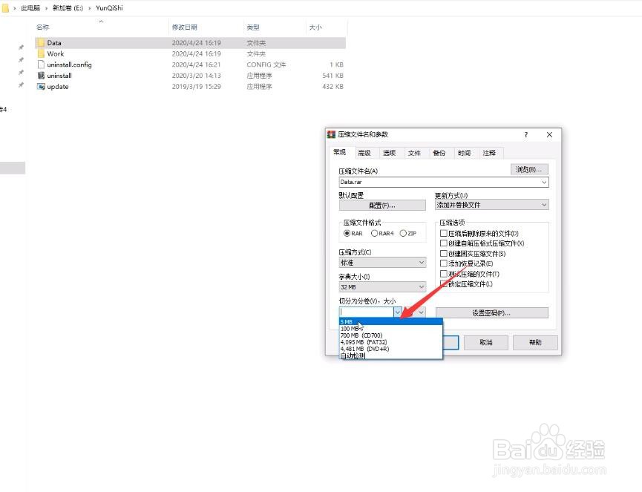Click the question mark help icon in dialog

coord(525,134)
